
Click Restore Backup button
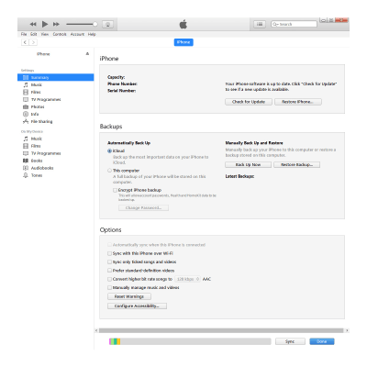coord(296,164)
